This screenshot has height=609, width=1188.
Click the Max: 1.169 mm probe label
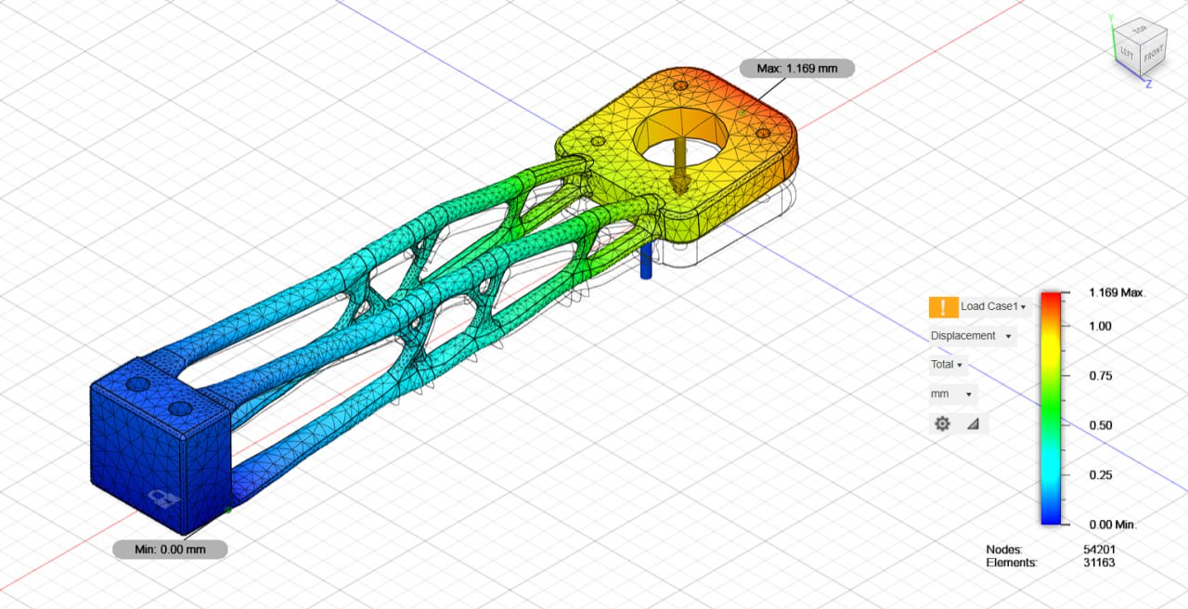click(x=796, y=68)
